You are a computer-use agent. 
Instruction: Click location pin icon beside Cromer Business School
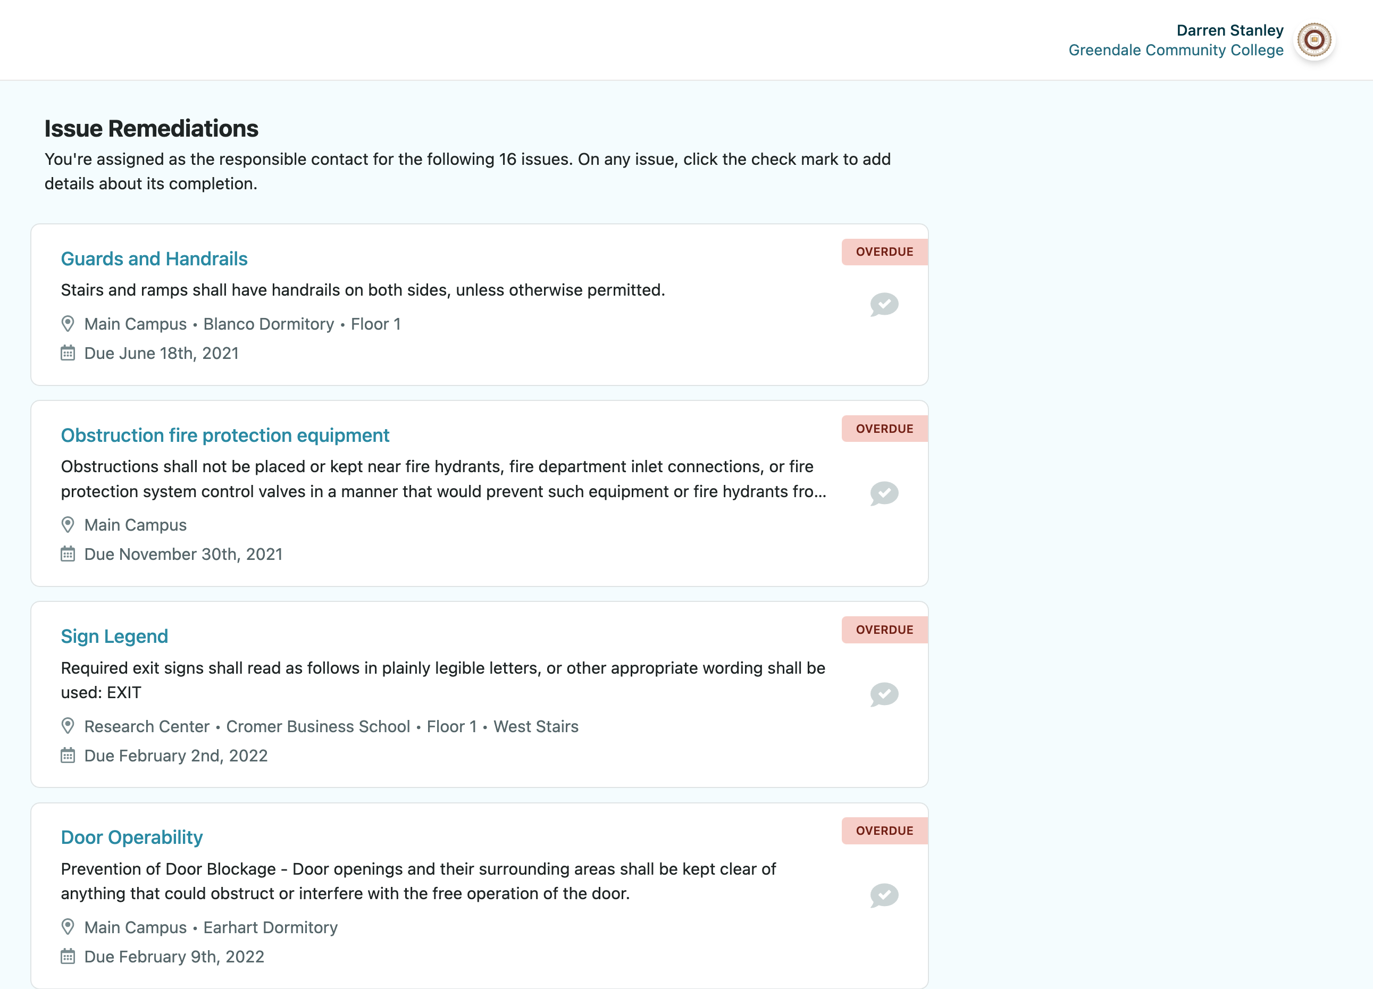[68, 726]
